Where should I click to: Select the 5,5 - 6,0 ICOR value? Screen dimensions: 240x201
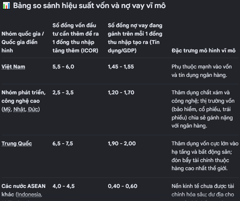[63, 67]
